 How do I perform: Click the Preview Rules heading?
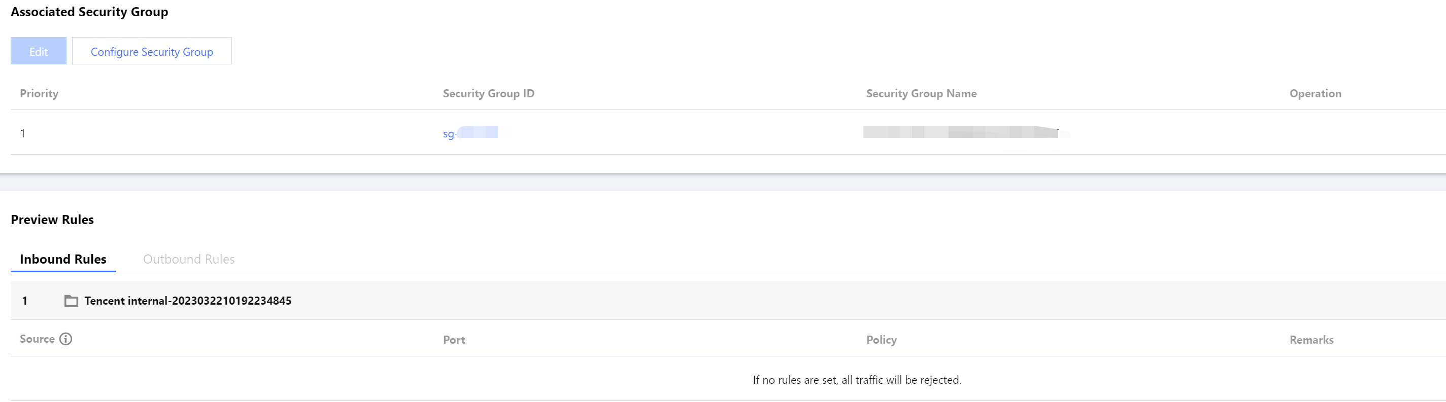coord(52,220)
